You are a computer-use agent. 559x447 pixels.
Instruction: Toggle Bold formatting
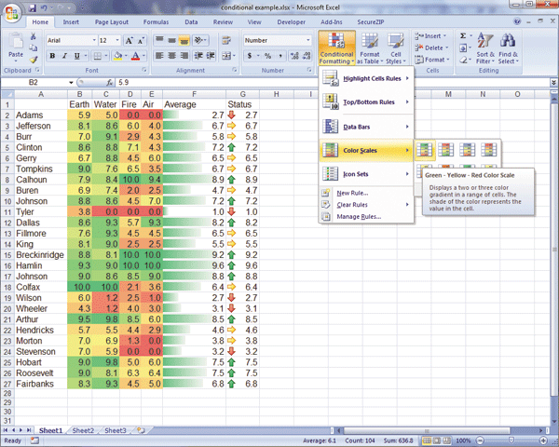pyautogui.click(x=52, y=56)
